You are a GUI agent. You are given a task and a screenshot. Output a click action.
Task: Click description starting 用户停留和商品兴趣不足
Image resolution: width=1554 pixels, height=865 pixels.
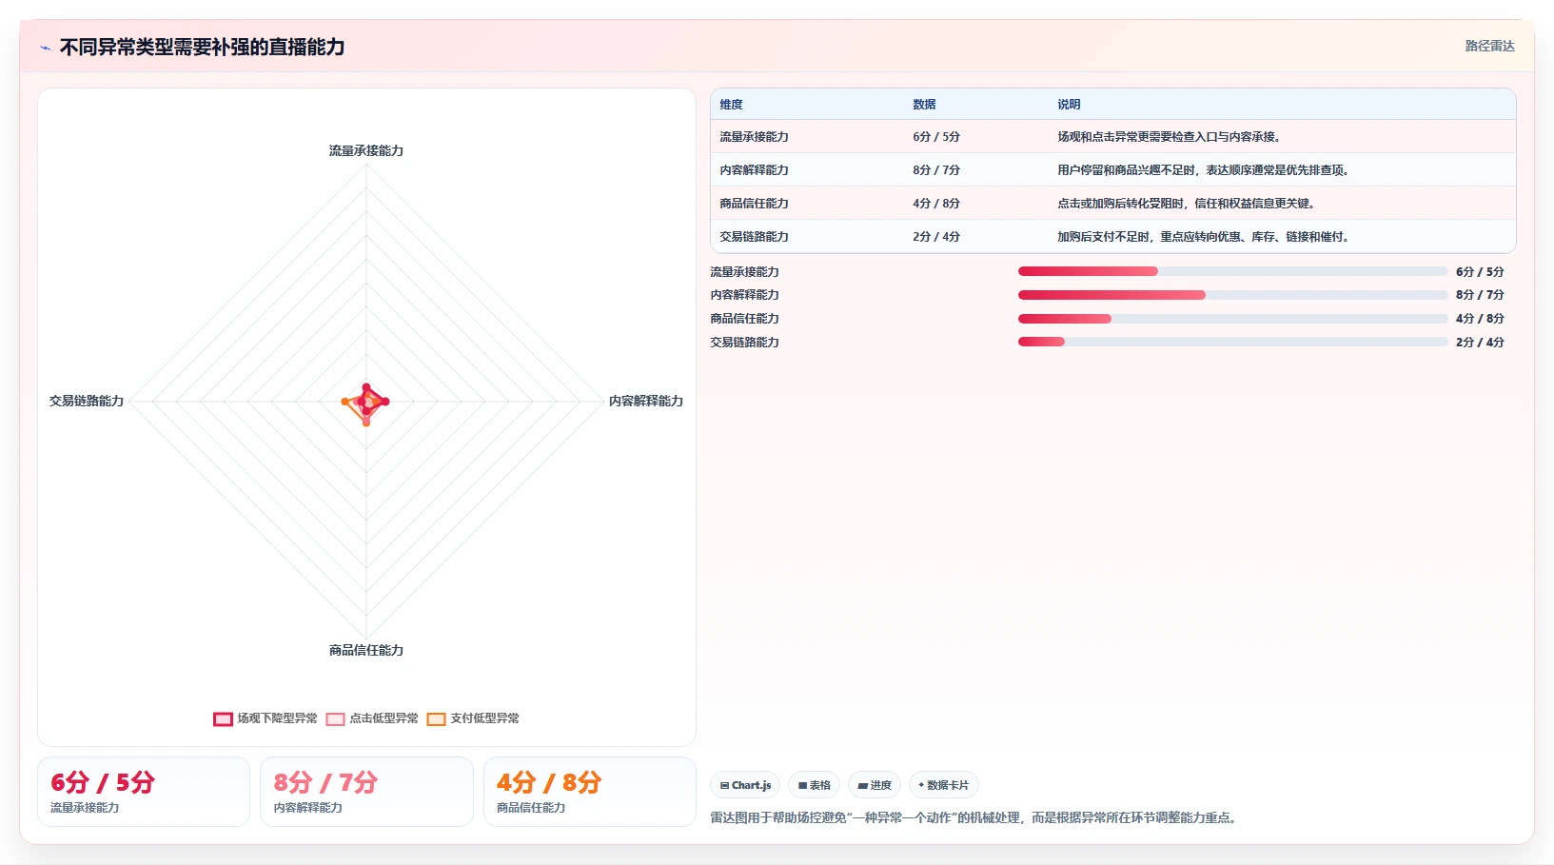1203,170
